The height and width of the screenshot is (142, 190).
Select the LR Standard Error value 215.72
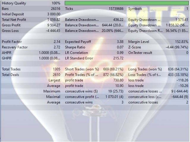[118, 58]
